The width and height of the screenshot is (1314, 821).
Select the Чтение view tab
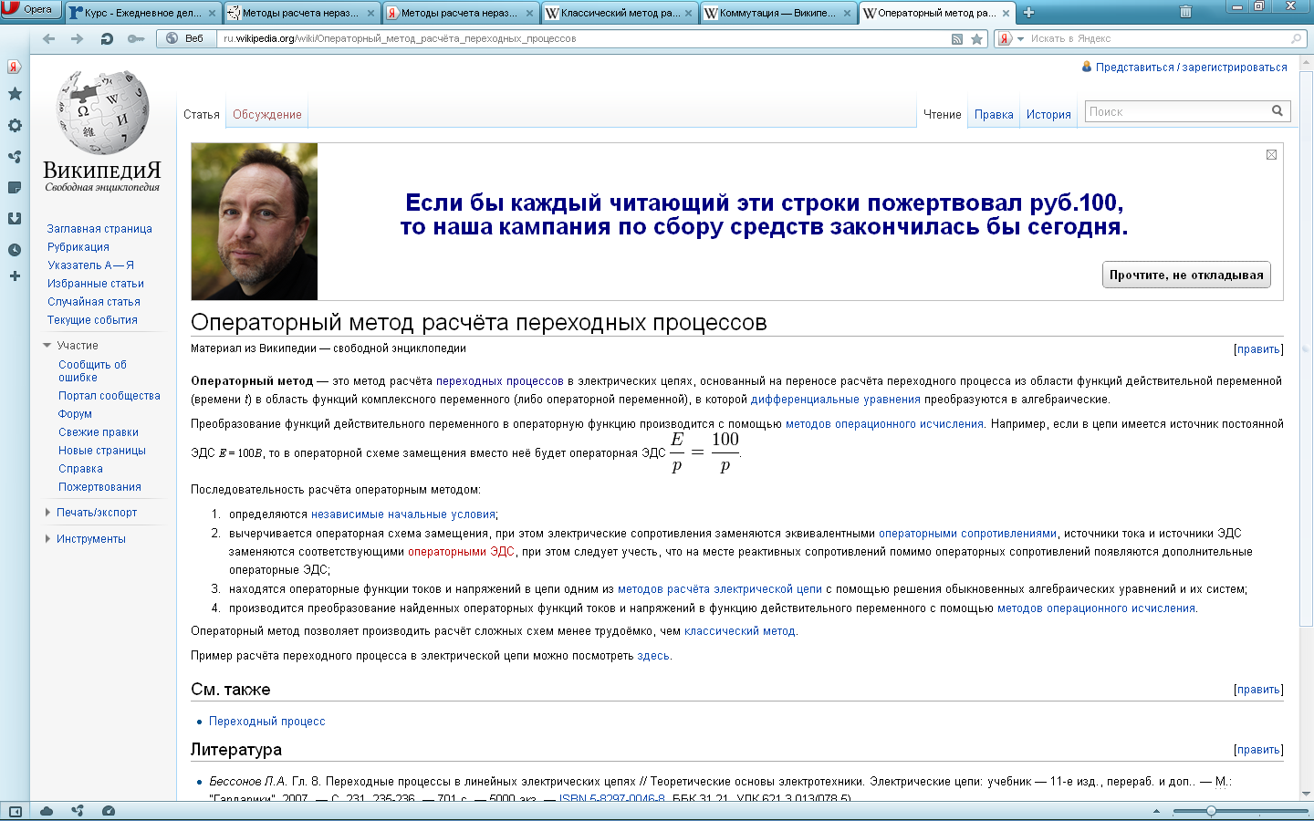coord(943,115)
